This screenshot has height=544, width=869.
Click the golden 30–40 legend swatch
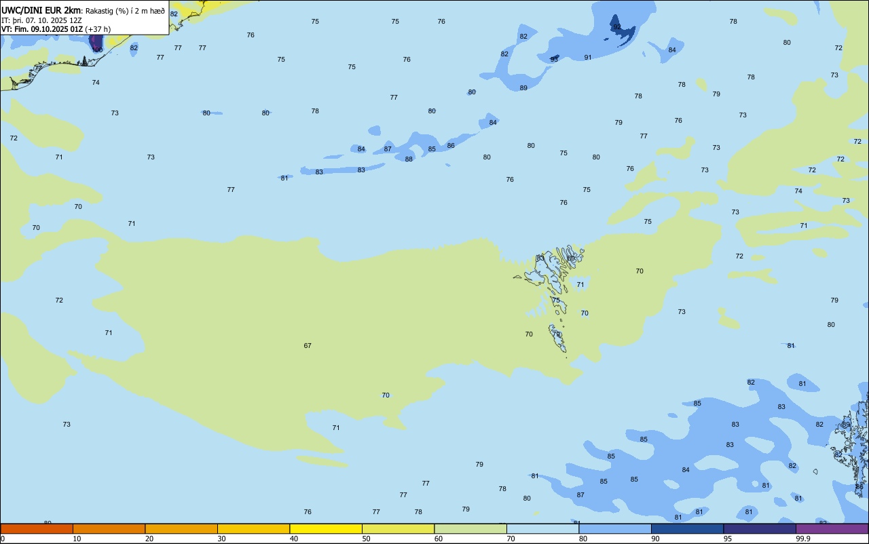coord(253,528)
